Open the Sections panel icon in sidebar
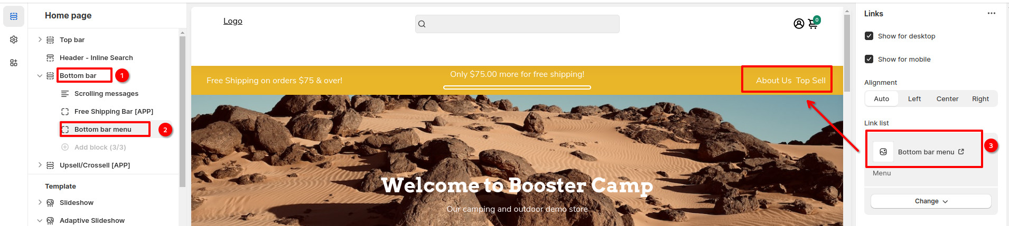 pos(14,16)
